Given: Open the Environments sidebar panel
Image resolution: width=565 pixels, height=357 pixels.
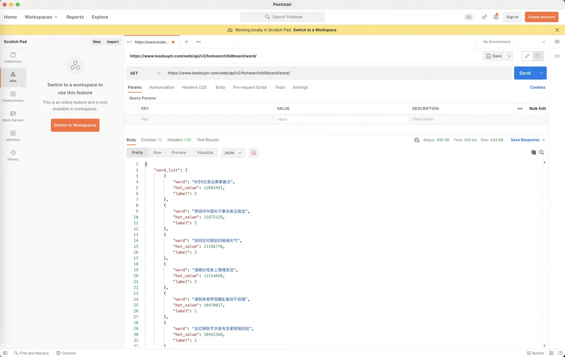Looking at the screenshot, I should [13, 97].
